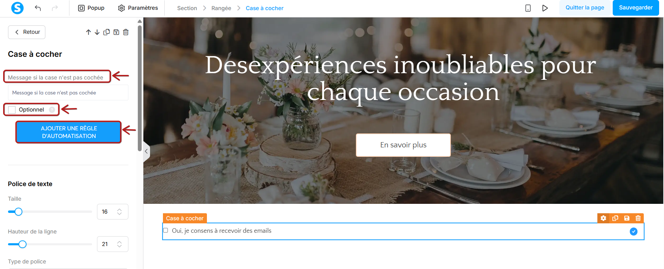Enable the Optionnel checkbox

click(x=12, y=110)
